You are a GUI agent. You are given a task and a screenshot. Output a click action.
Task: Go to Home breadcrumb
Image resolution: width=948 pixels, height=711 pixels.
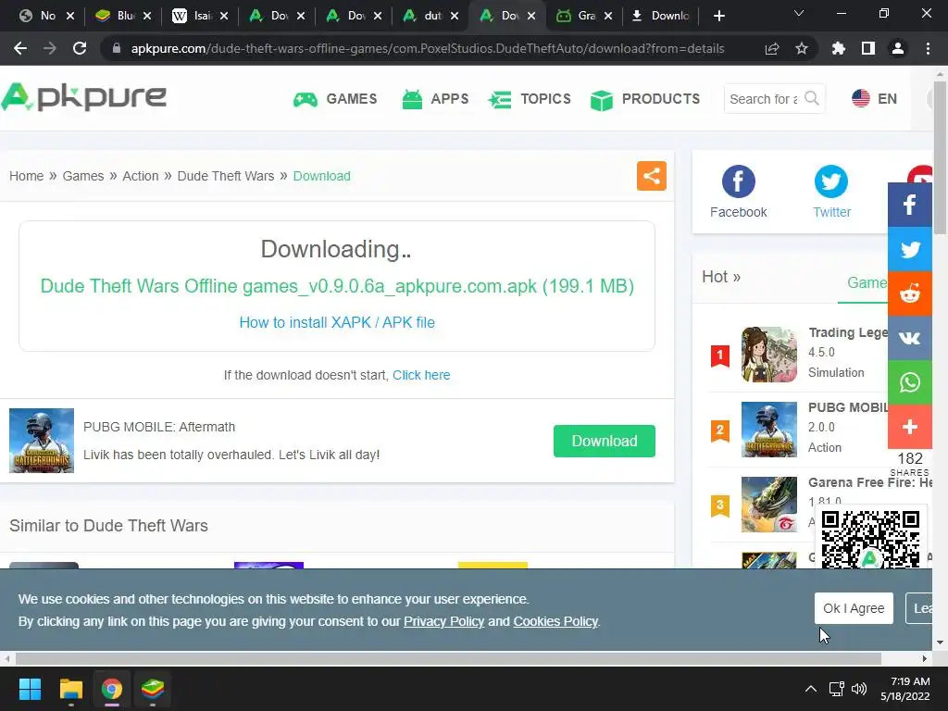pyautogui.click(x=27, y=176)
